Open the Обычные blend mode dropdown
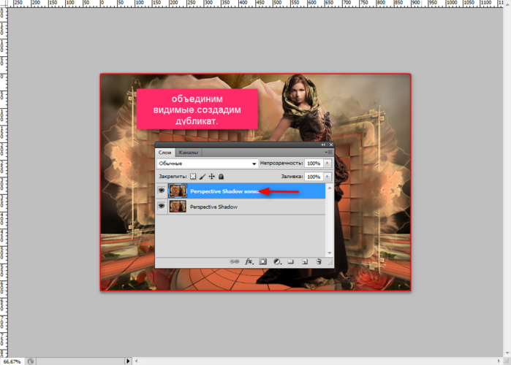511x365 pixels. 208,164
